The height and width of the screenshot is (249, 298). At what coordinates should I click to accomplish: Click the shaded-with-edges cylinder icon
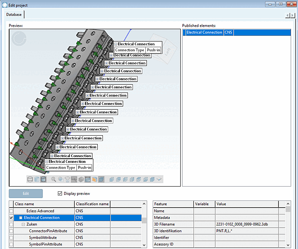(x=44, y=179)
